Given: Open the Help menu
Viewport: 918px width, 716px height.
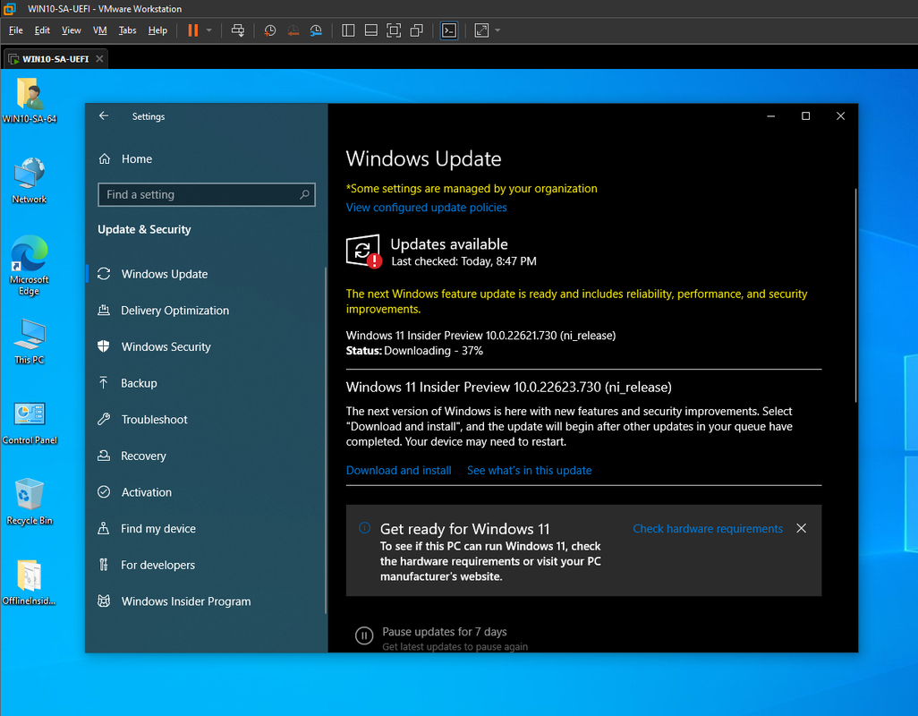Looking at the screenshot, I should click(x=157, y=30).
